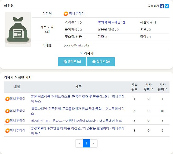The width and height of the screenshot is (173, 154).
Task: Click the 공유하기 label
Action: (x=153, y=6)
